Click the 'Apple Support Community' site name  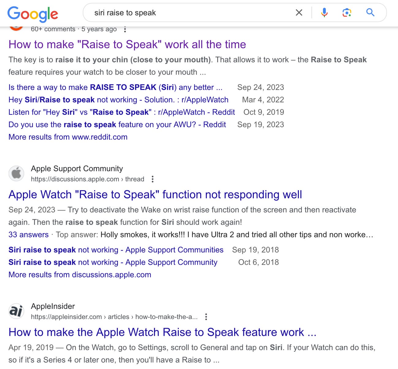click(77, 169)
